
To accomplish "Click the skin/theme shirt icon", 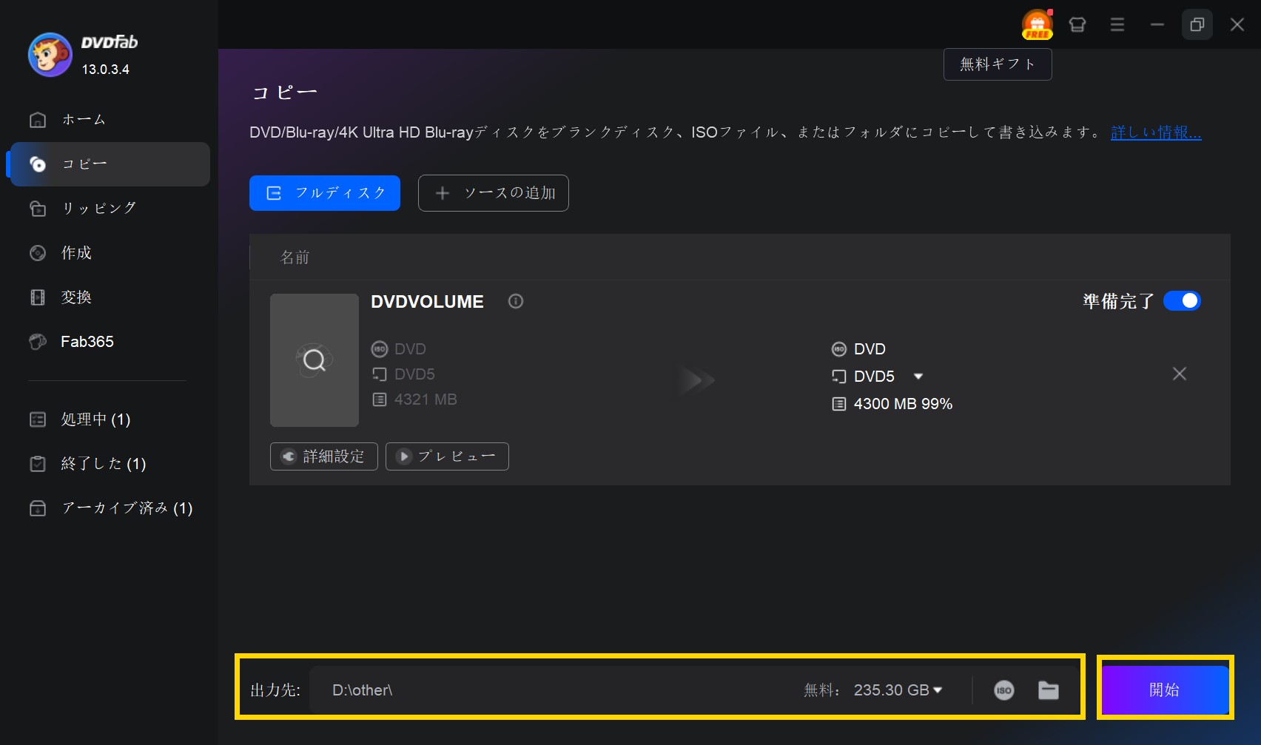I will pos(1077,24).
